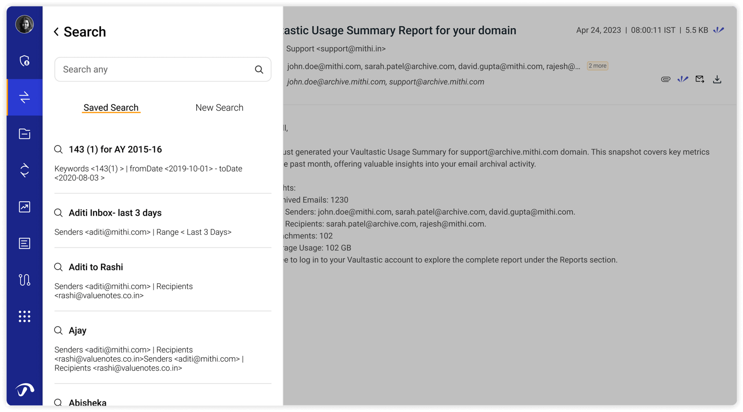Select the transfer arrows sidebar icon
The width and height of the screenshot is (743, 412).
[24, 97]
